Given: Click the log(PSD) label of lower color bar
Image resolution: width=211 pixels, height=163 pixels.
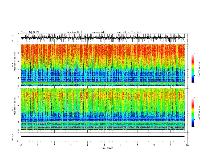Looking at the screenshot, I should click(x=200, y=113).
